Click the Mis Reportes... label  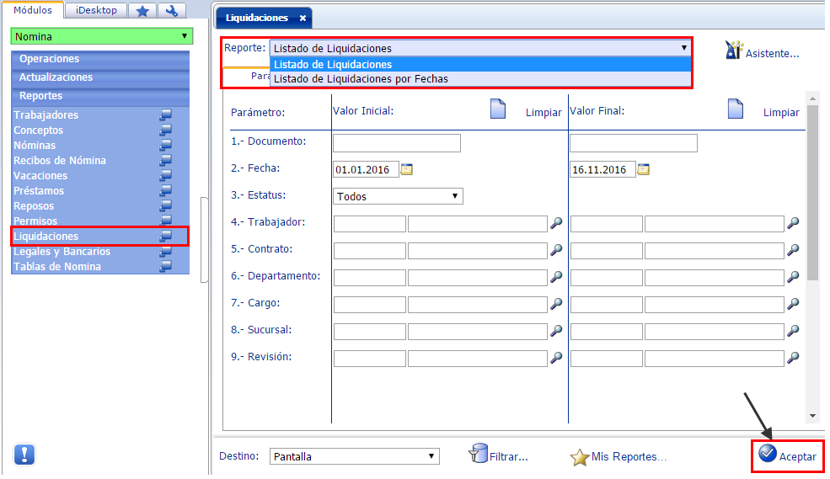click(629, 457)
